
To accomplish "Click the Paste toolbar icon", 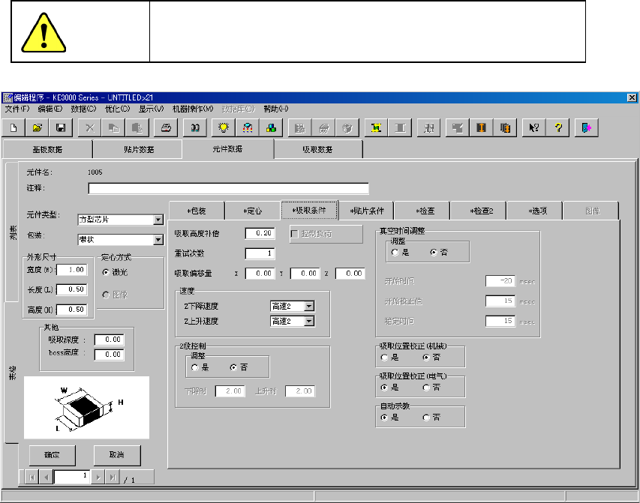I will [x=137, y=128].
